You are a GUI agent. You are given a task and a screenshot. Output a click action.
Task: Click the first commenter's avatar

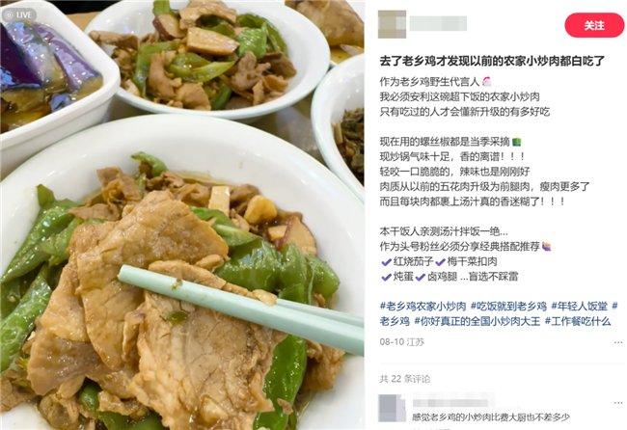(x=392, y=408)
